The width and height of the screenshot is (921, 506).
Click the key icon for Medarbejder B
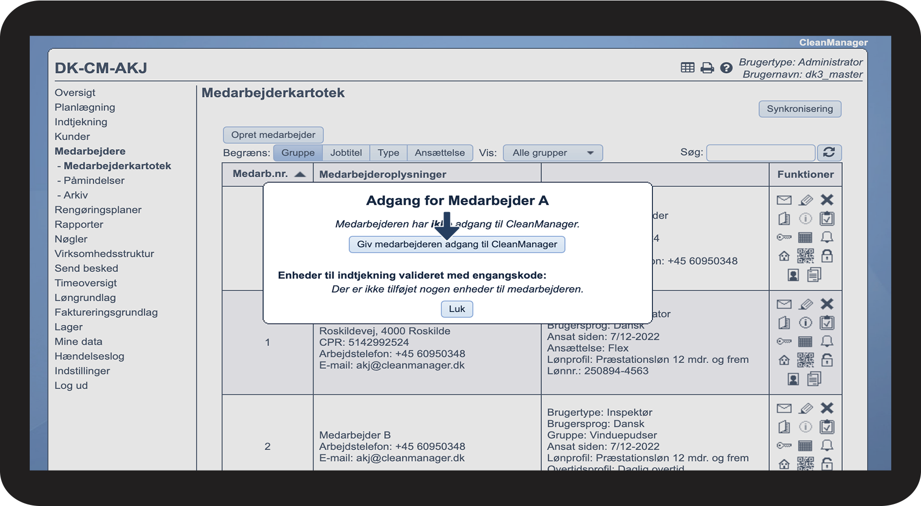coord(784,446)
